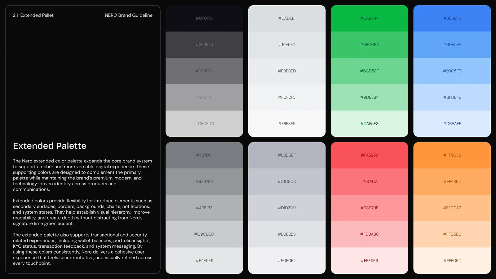Pick the #FA5258 red swatch
496x279 pixels.
point(370,155)
